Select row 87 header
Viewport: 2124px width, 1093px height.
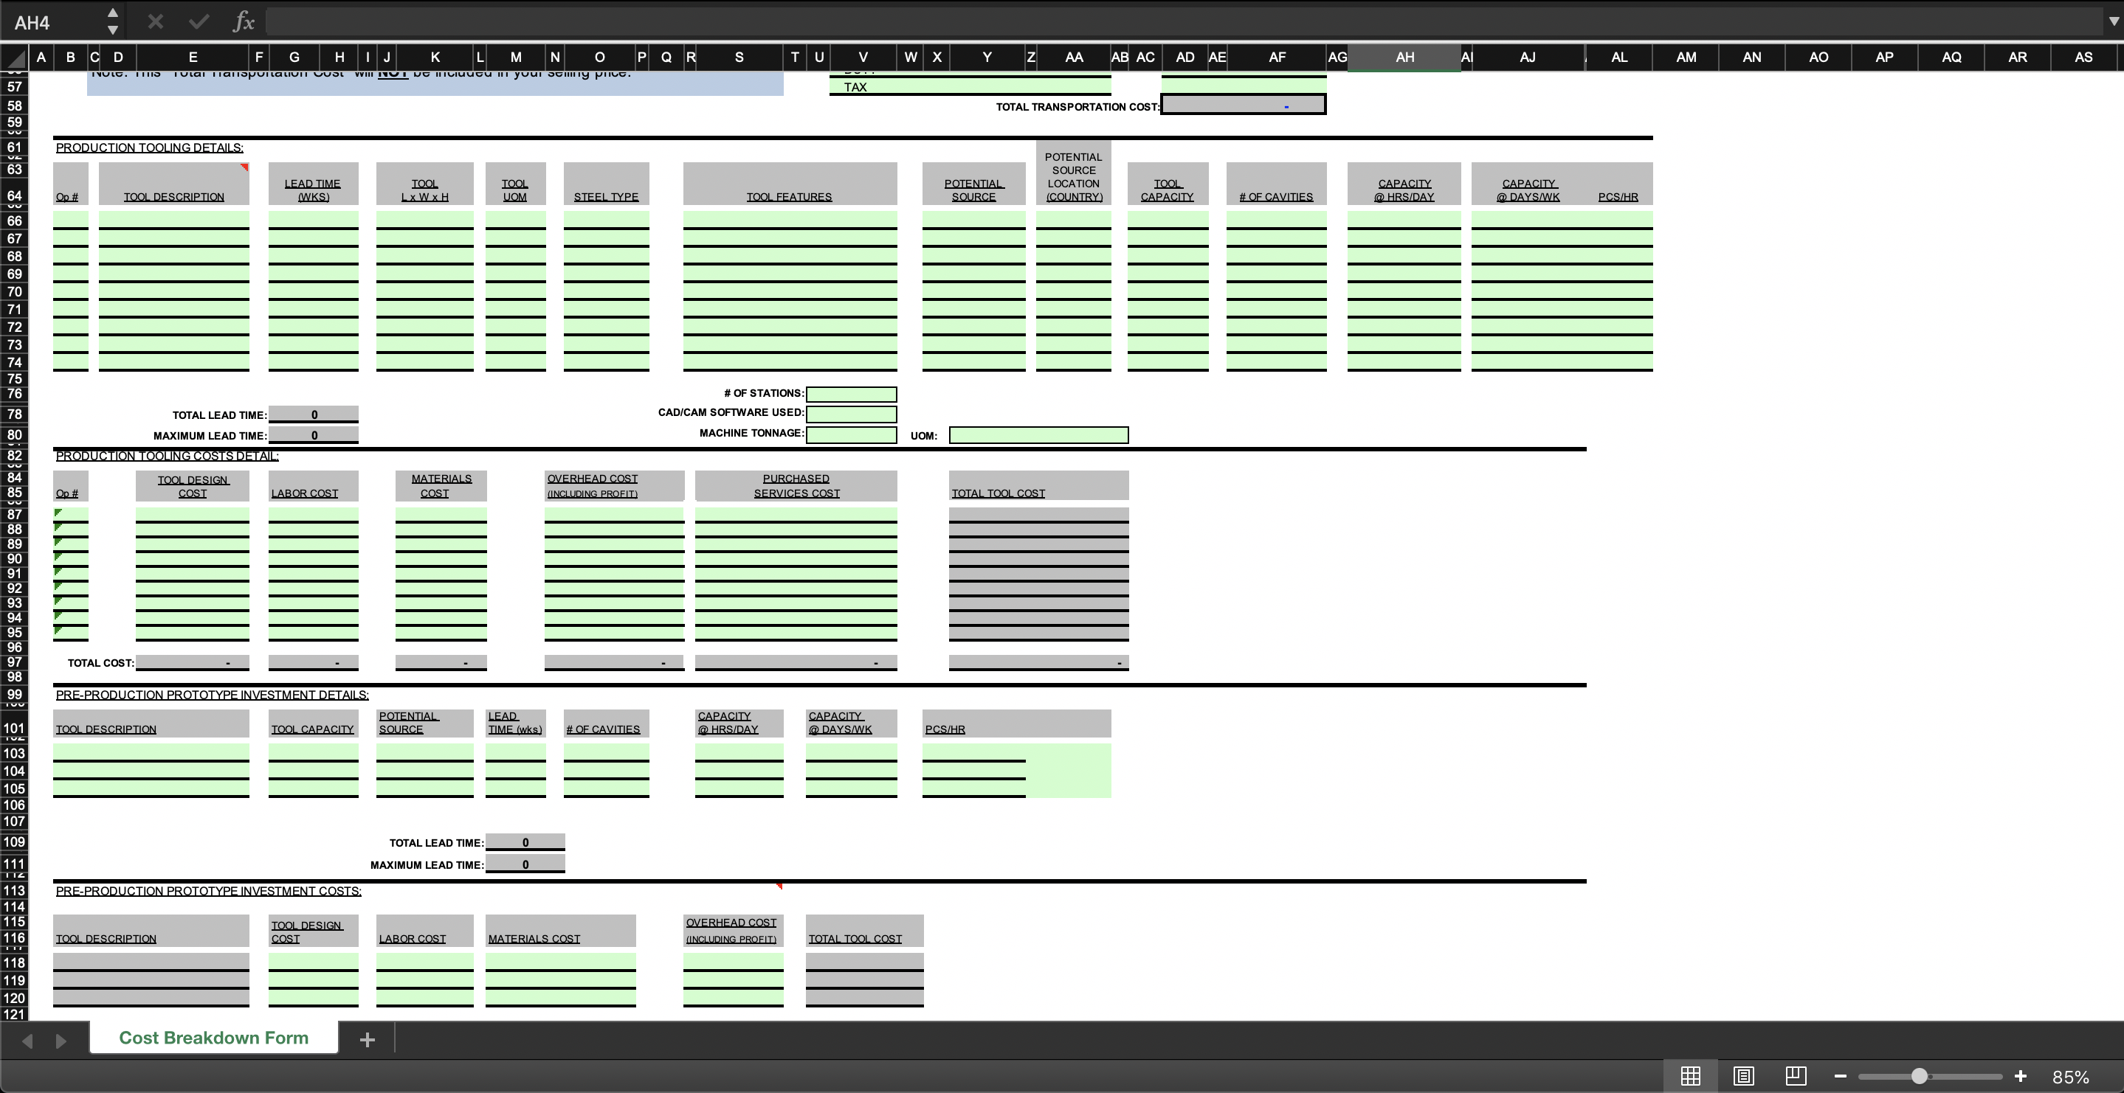click(14, 514)
